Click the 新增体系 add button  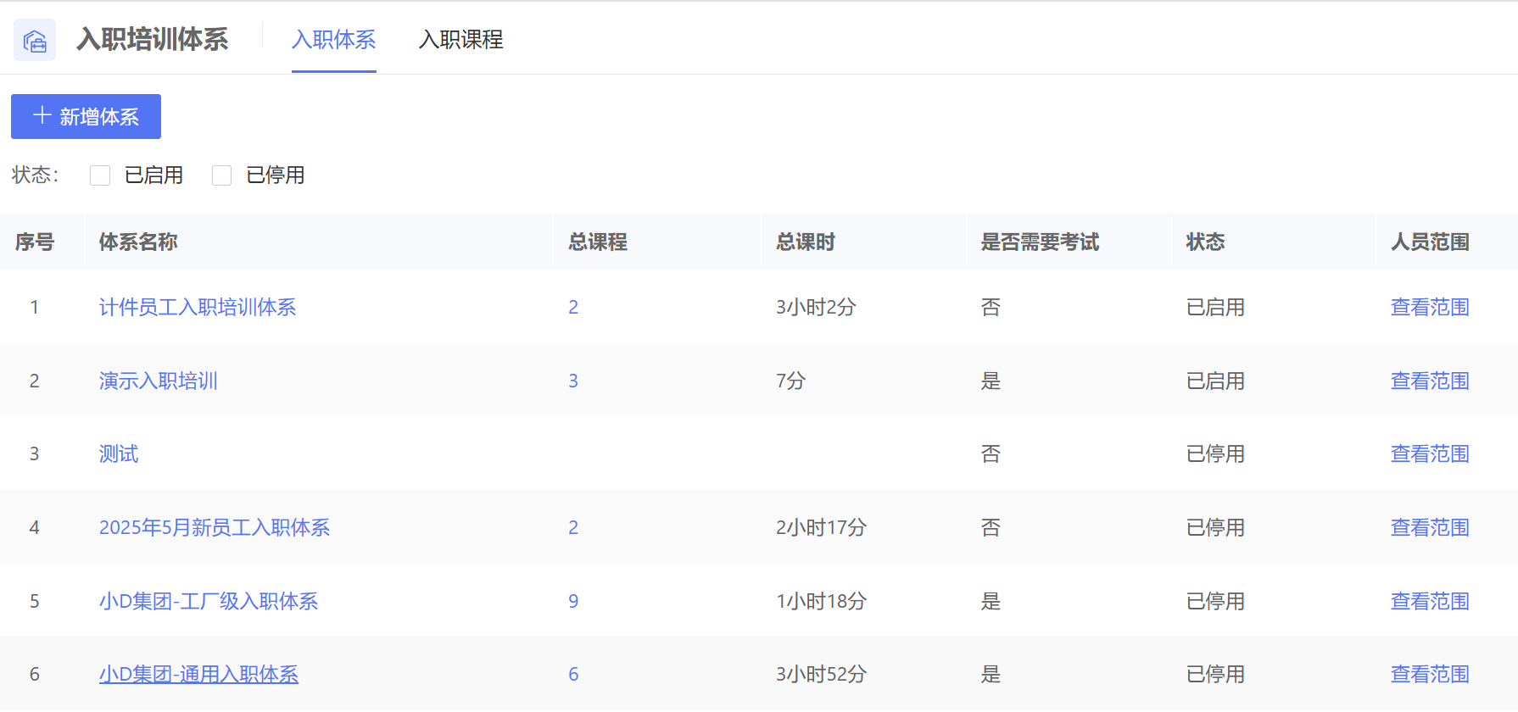pyautogui.click(x=86, y=117)
